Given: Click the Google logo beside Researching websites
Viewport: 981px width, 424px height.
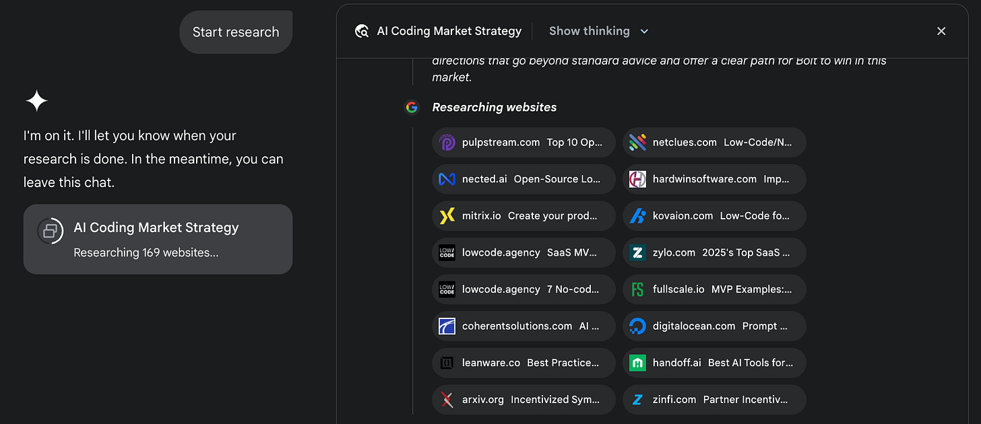Looking at the screenshot, I should [x=412, y=107].
